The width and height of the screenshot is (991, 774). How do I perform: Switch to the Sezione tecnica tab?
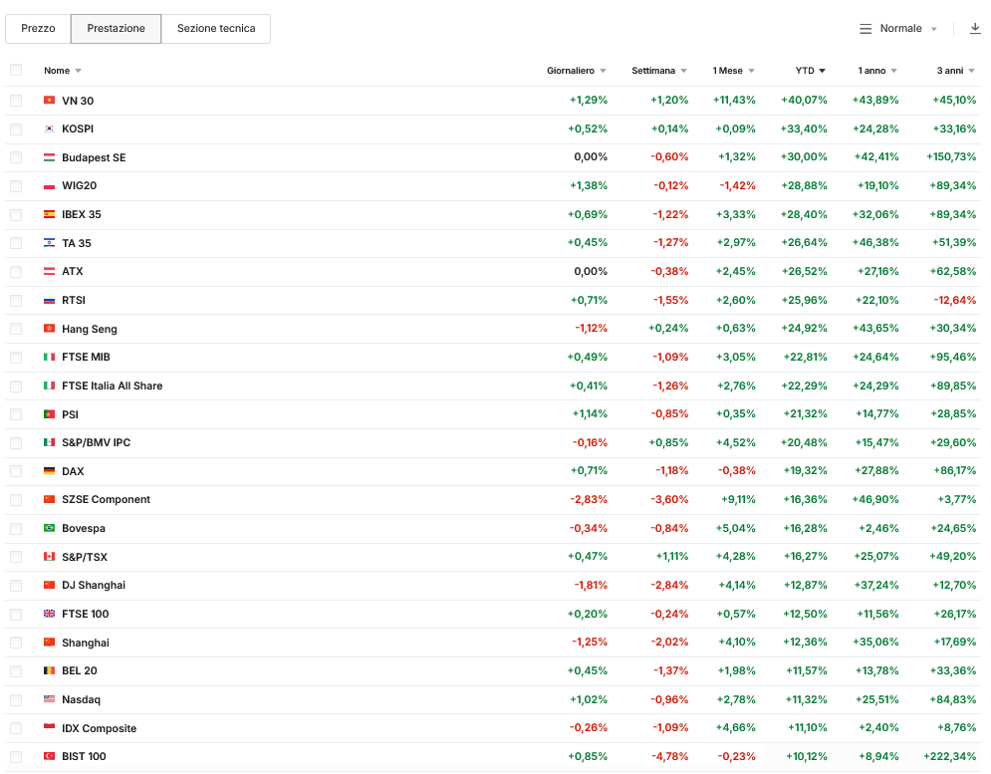pos(216,29)
